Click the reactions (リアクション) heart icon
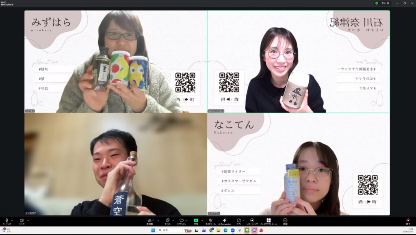 [x=181, y=220]
